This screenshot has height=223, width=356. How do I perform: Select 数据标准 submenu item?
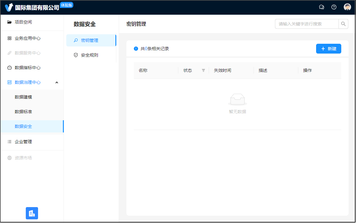23,112
